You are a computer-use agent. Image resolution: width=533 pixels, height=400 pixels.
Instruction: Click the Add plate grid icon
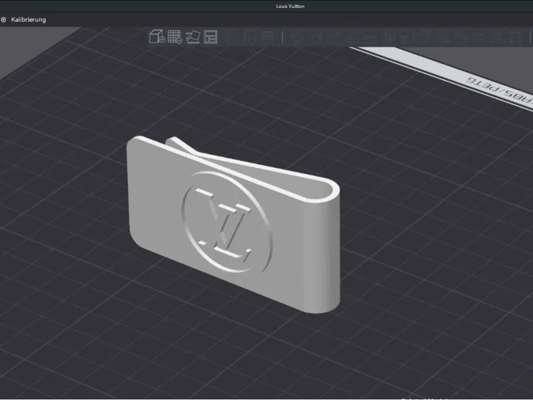pos(175,37)
